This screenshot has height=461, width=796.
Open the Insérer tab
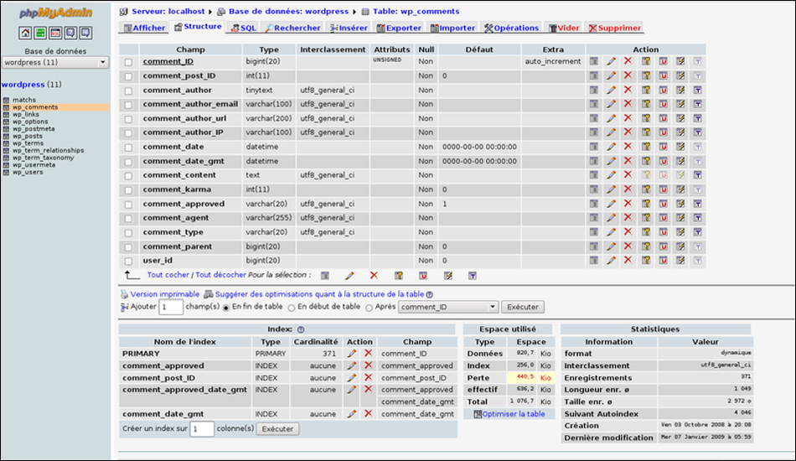[x=349, y=28]
